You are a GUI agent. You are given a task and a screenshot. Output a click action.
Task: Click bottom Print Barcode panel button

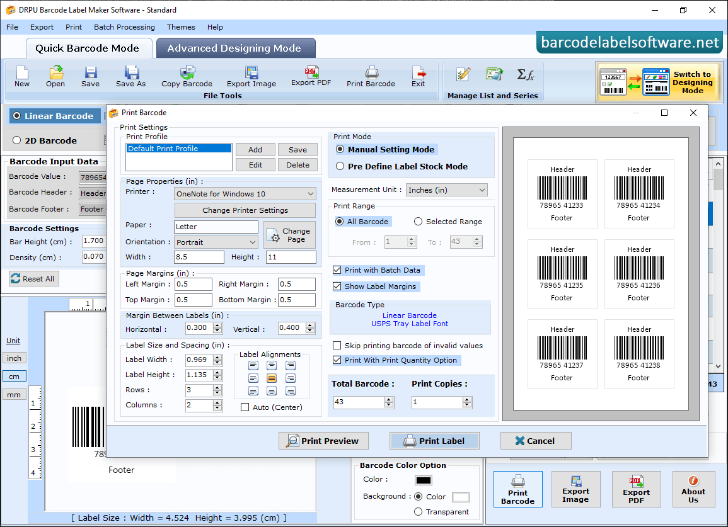pos(517,489)
